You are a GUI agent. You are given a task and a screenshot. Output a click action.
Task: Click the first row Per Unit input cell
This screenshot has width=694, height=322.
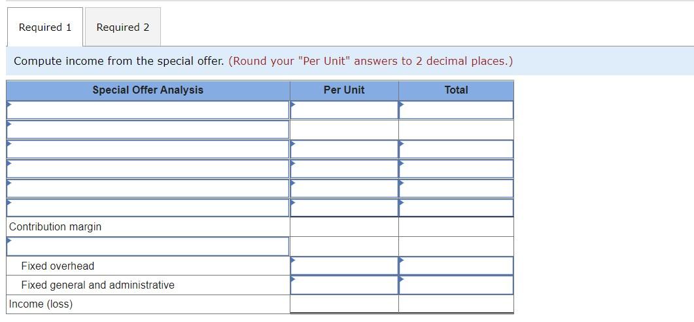coord(344,110)
